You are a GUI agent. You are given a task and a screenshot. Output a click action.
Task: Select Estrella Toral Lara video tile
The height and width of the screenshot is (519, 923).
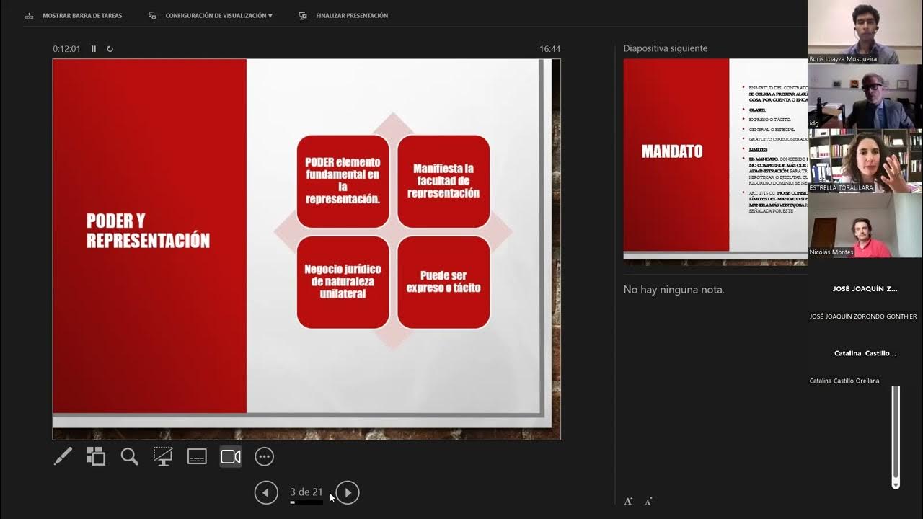(x=865, y=161)
